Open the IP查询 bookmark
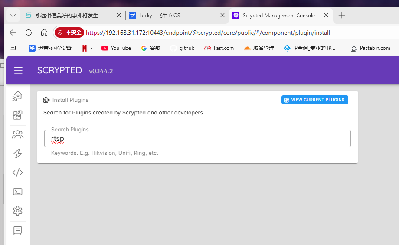 pyautogui.click(x=309, y=48)
